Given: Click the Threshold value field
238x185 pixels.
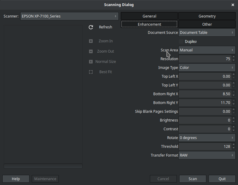Looking at the screenshot, I should pos(204,147).
